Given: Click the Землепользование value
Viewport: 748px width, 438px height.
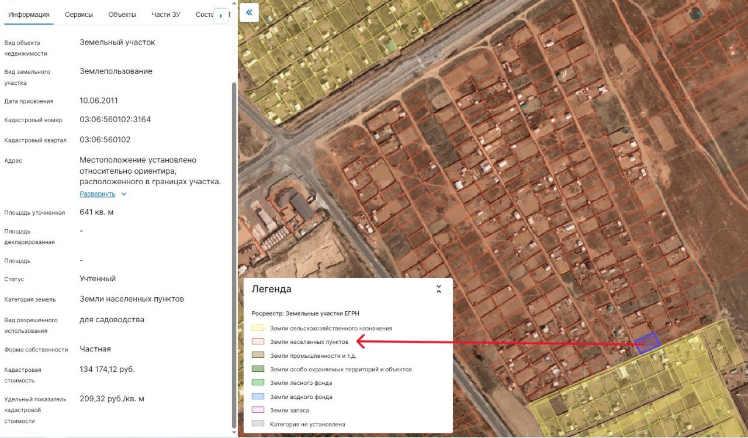Looking at the screenshot, I should point(116,71).
